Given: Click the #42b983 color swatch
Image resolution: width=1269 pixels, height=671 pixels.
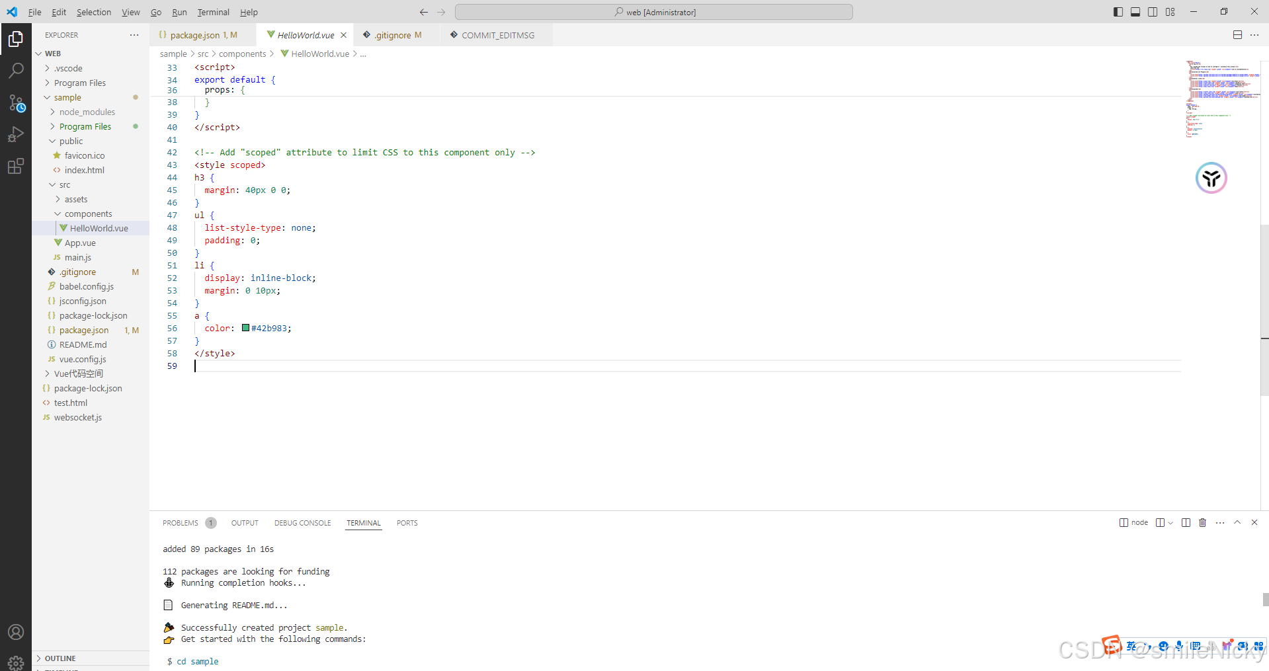Looking at the screenshot, I should (x=246, y=328).
